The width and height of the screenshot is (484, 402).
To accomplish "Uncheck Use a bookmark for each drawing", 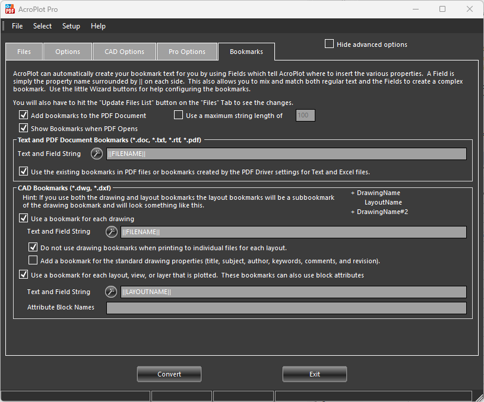I will (x=24, y=218).
